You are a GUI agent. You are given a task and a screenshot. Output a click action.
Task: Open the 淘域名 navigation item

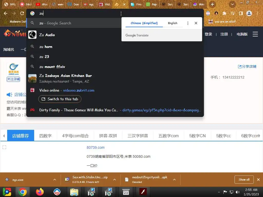(8, 50)
